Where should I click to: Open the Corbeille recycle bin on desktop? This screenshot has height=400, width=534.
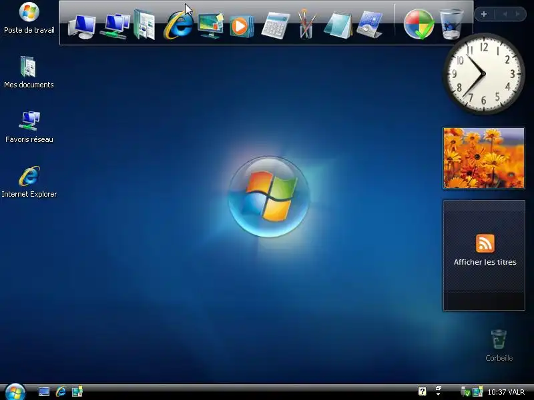click(499, 345)
